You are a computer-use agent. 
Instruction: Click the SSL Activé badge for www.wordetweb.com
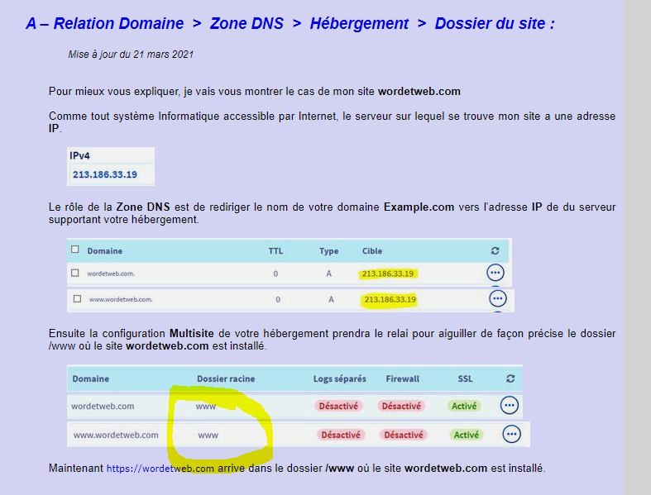[467, 435]
